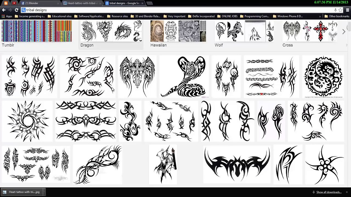Close the tribal designs Google Search tab

point(143,3)
